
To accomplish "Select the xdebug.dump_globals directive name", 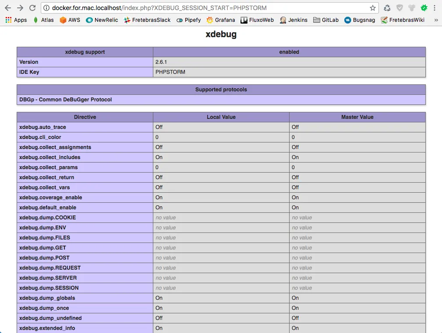I will [47, 298].
